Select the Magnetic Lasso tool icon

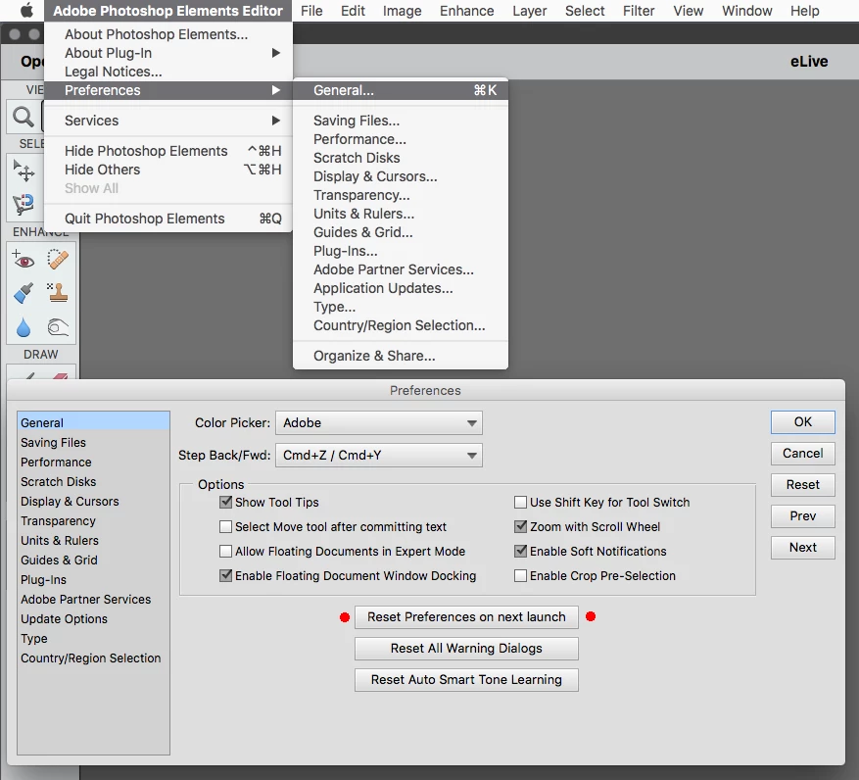coord(24,204)
